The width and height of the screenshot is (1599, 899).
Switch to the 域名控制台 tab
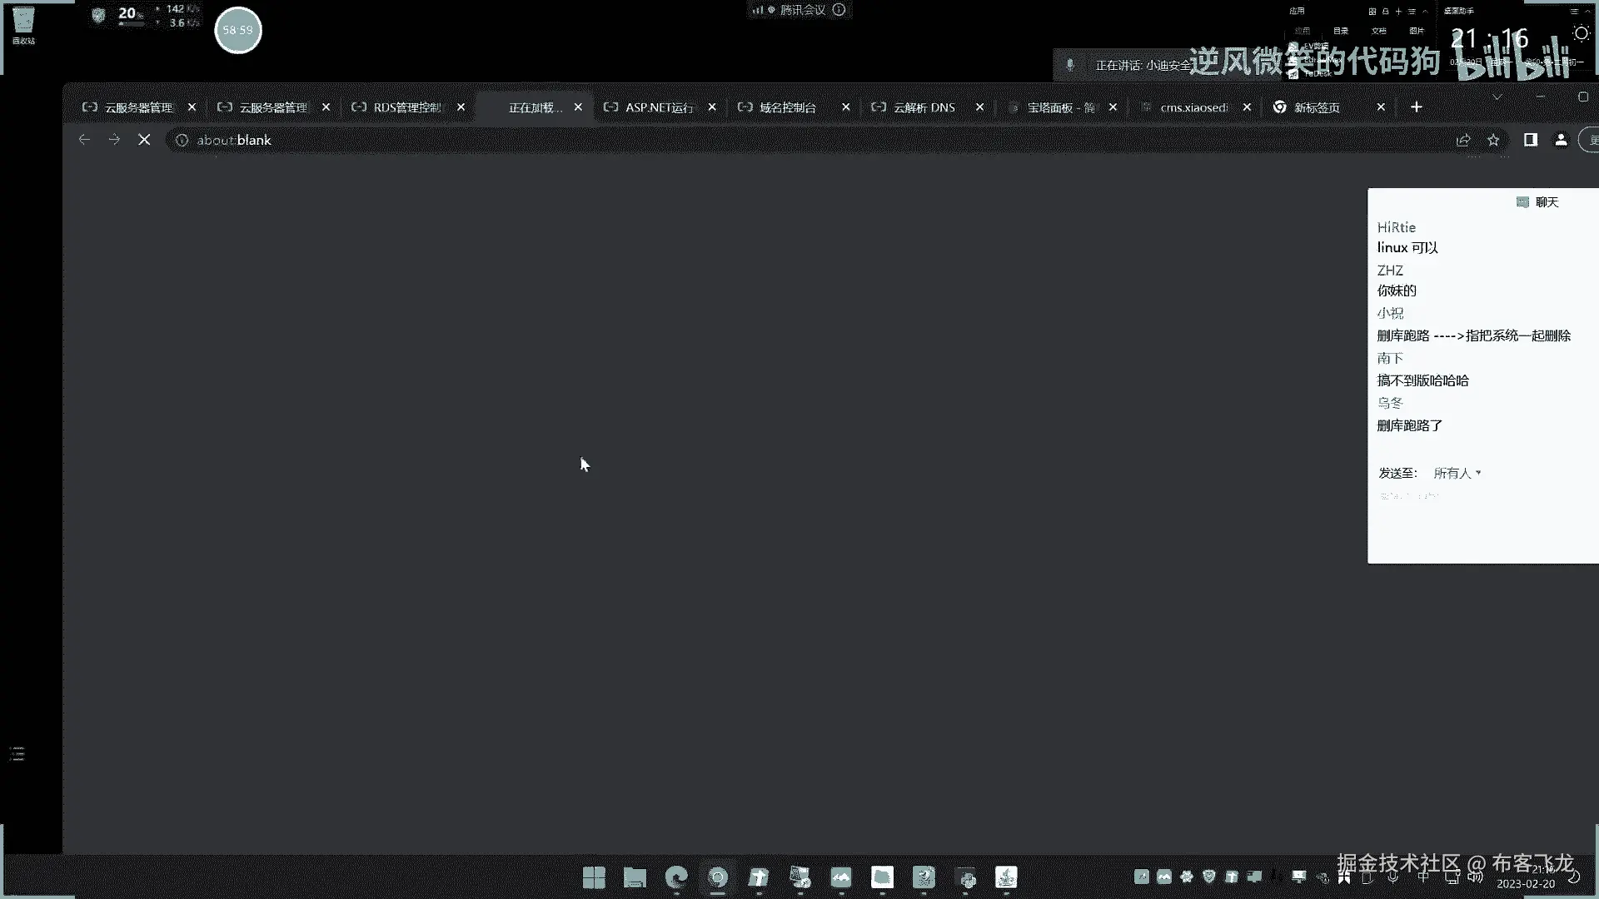[x=787, y=107]
